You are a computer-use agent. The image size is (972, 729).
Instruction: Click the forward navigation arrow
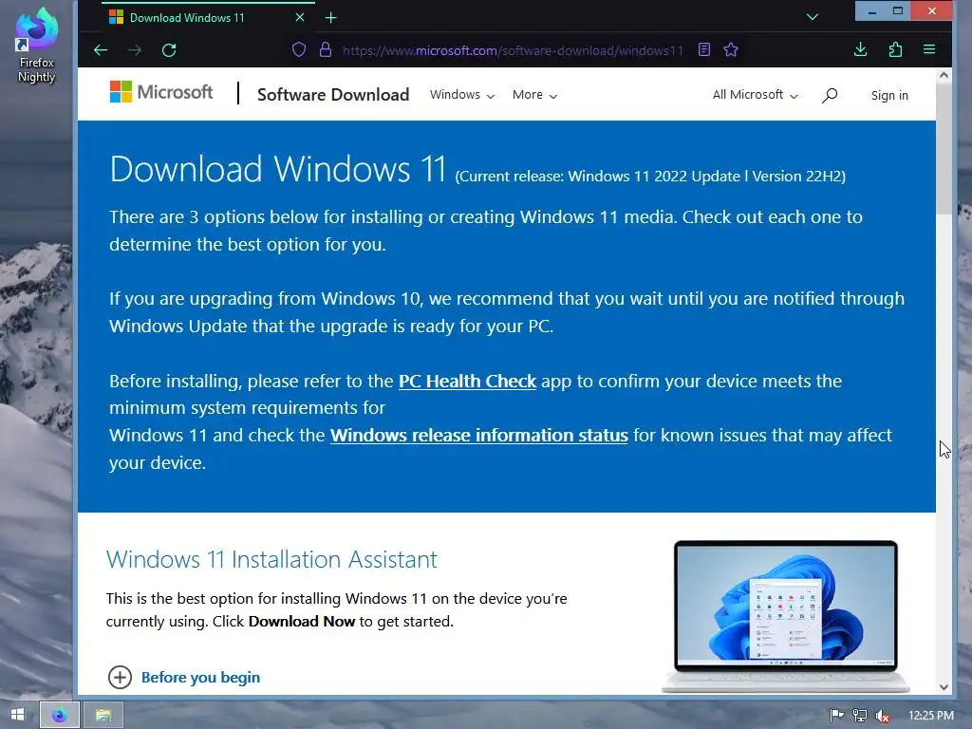135,50
